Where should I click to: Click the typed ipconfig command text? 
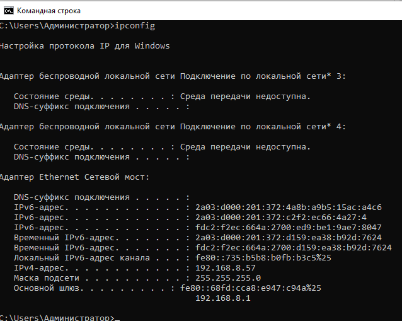coord(135,26)
